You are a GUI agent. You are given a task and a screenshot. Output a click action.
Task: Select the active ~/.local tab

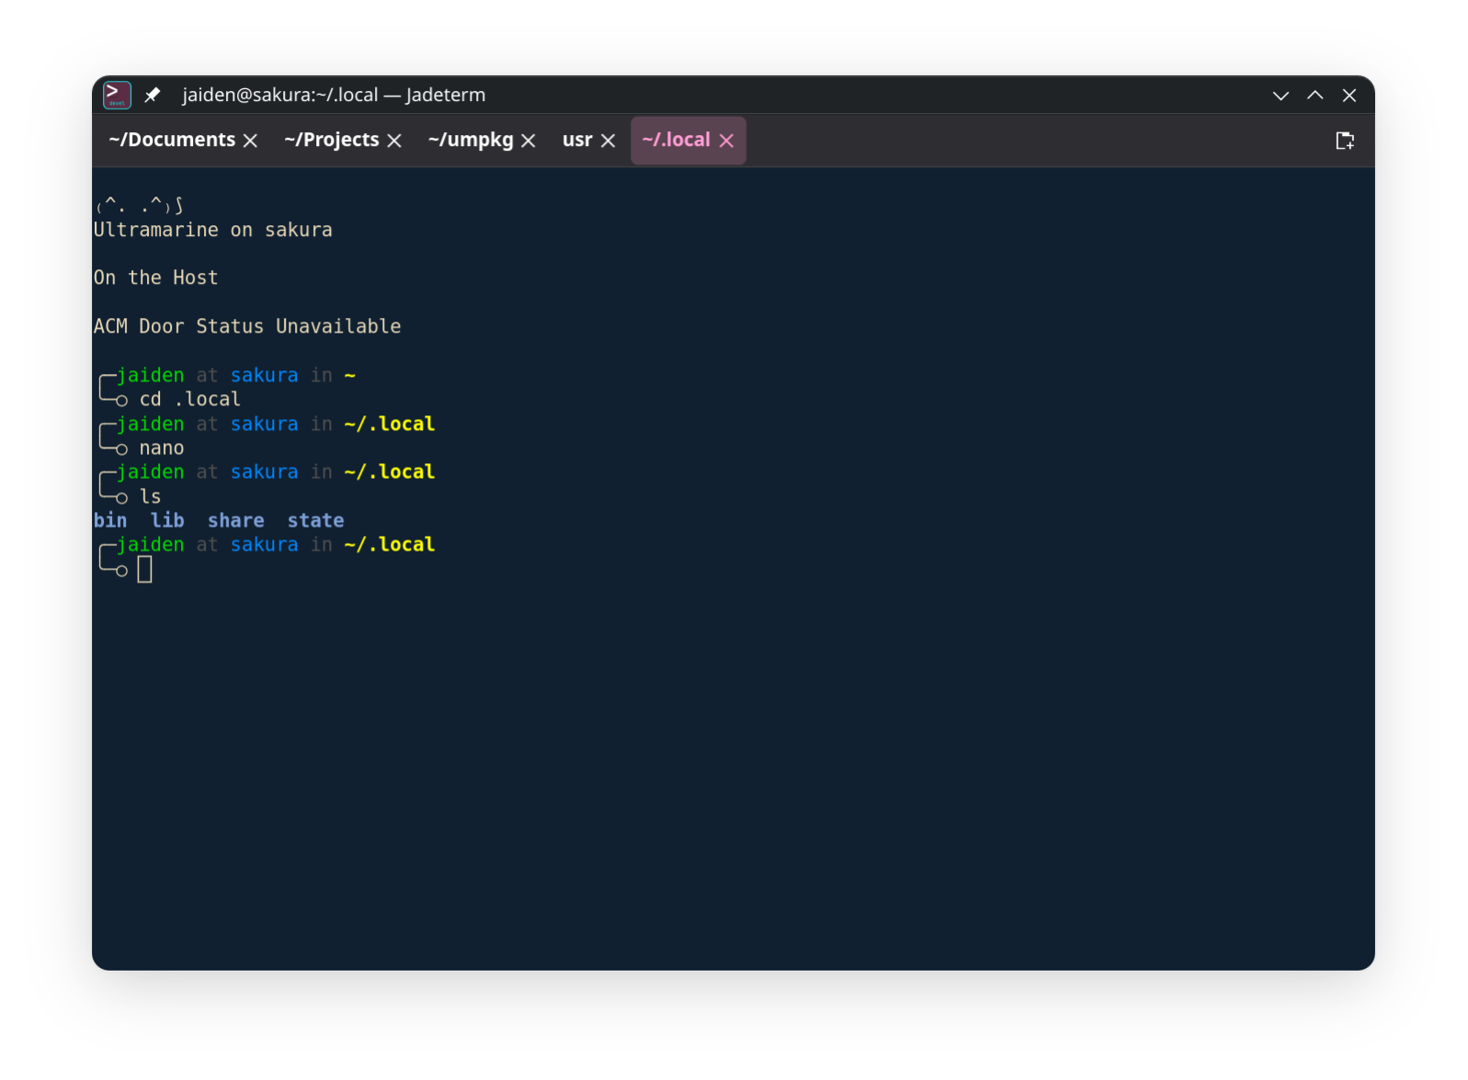click(677, 140)
